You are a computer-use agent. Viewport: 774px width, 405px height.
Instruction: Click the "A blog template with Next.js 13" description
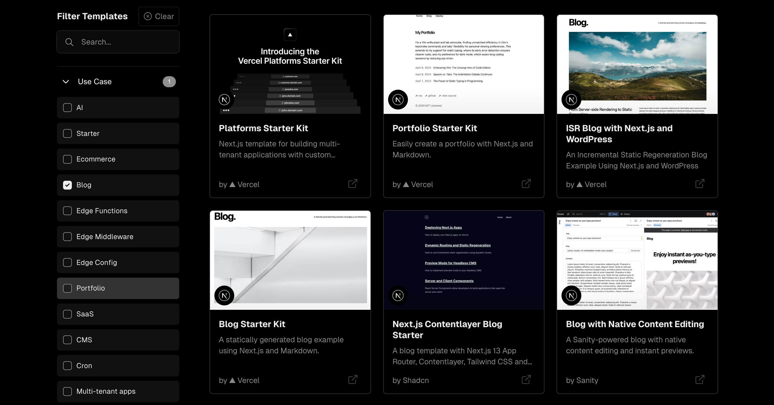(x=462, y=356)
